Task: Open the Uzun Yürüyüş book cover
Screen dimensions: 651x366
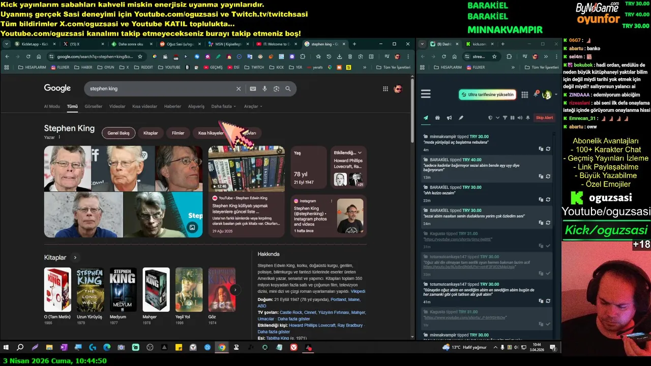Action: (90, 290)
